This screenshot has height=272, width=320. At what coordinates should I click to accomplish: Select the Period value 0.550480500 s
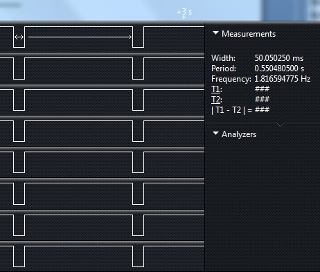coord(279,69)
